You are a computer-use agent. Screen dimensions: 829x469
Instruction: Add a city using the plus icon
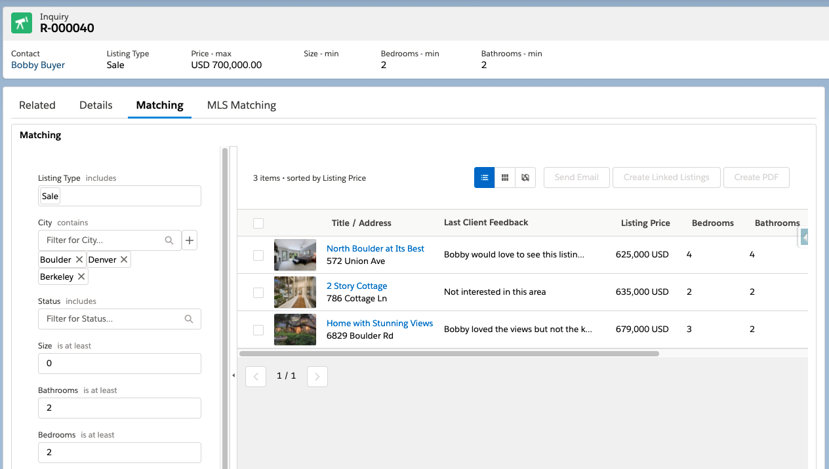tap(190, 240)
